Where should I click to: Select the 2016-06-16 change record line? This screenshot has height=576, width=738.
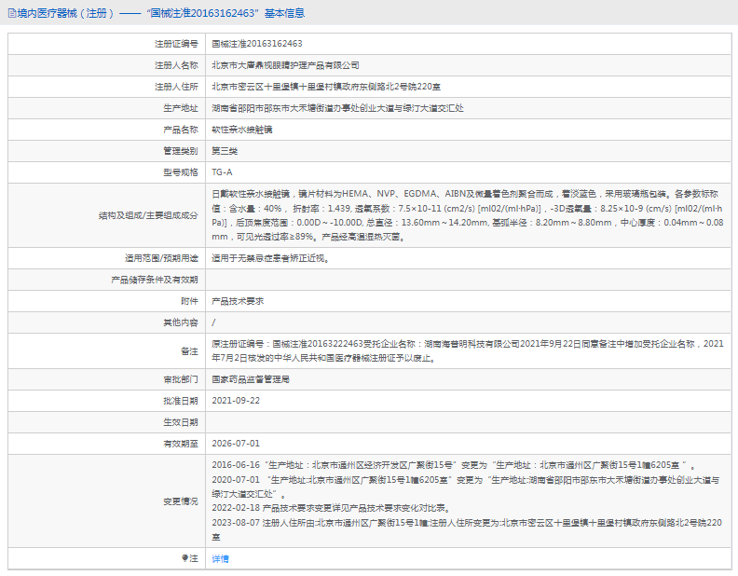click(454, 465)
